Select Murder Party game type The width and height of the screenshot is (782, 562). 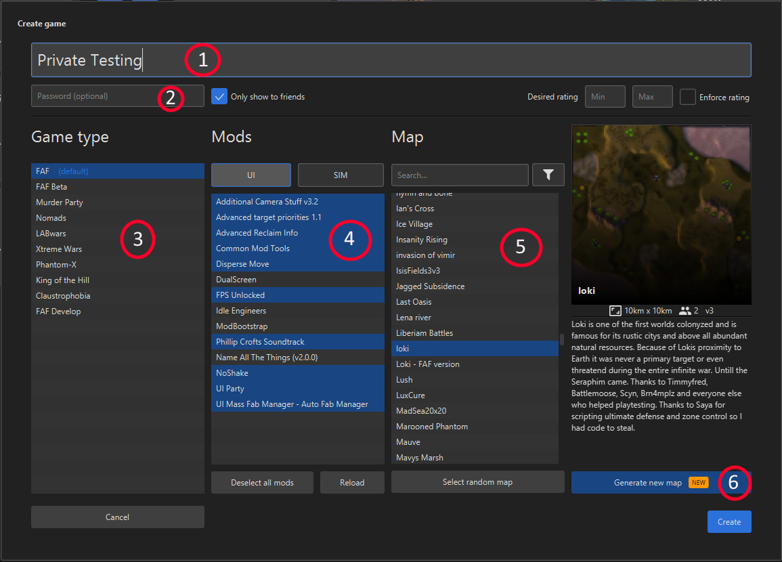click(118, 202)
